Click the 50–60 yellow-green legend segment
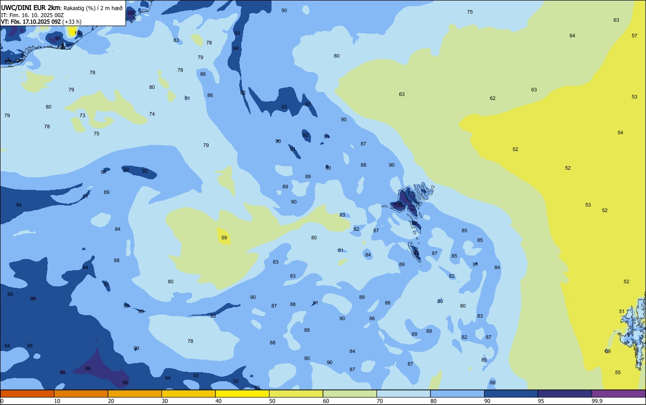This screenshot has height=405, width=646. 296,393
